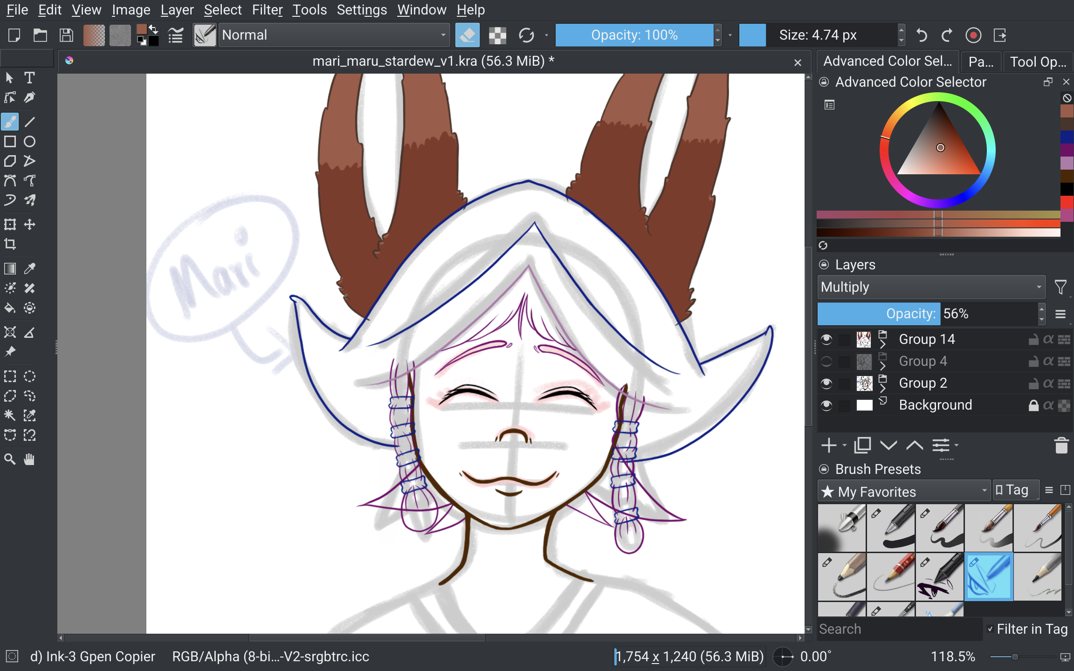Open the My Favorites preset tag dropdown
1074x671 pixels.
pyautogui.click(x=904, y=492)
